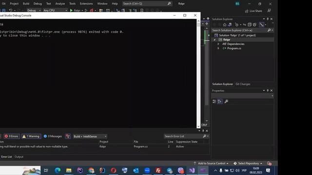The height and width of the screenshot is (175, 312).
Task: Switch views icon in Solution Explorer toolbar
Action: point(230,25)
